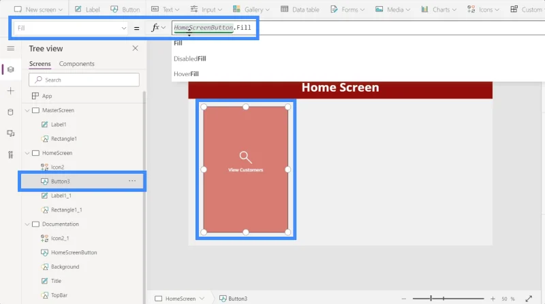The height and width of the screenshot is (304, 545).
Task: Open the fx function dropdown
Action: point(158,27)
